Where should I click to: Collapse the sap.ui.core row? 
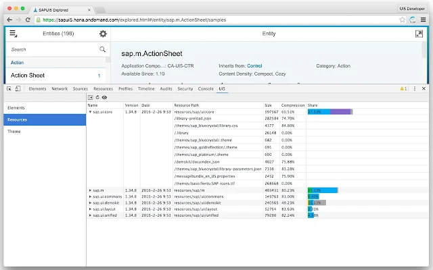tap(90, 112)
